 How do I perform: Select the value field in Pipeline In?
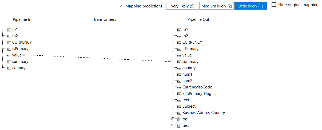point(17,55)
